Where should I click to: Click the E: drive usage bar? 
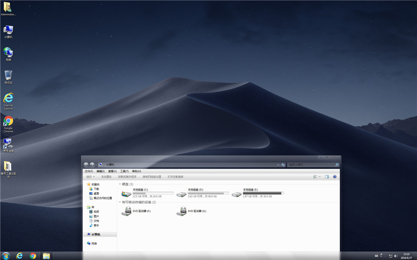coord(263,193)
